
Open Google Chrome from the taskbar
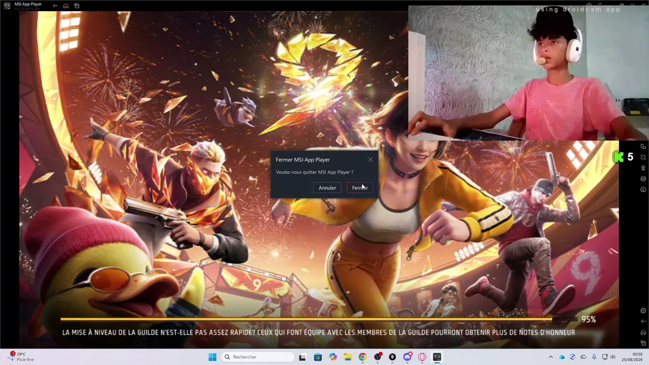[363, 357]
